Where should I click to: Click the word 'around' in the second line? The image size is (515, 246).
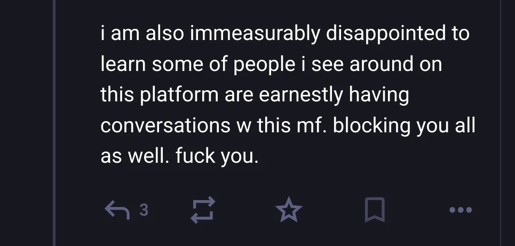click(x=382, y=65)
